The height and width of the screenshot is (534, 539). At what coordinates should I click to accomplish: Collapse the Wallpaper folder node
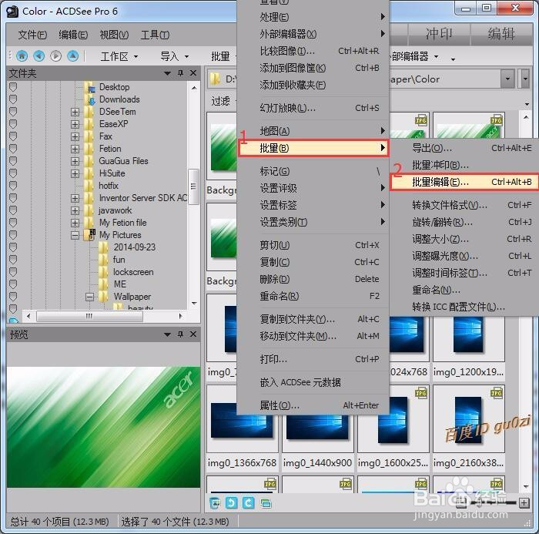(90, 297)
